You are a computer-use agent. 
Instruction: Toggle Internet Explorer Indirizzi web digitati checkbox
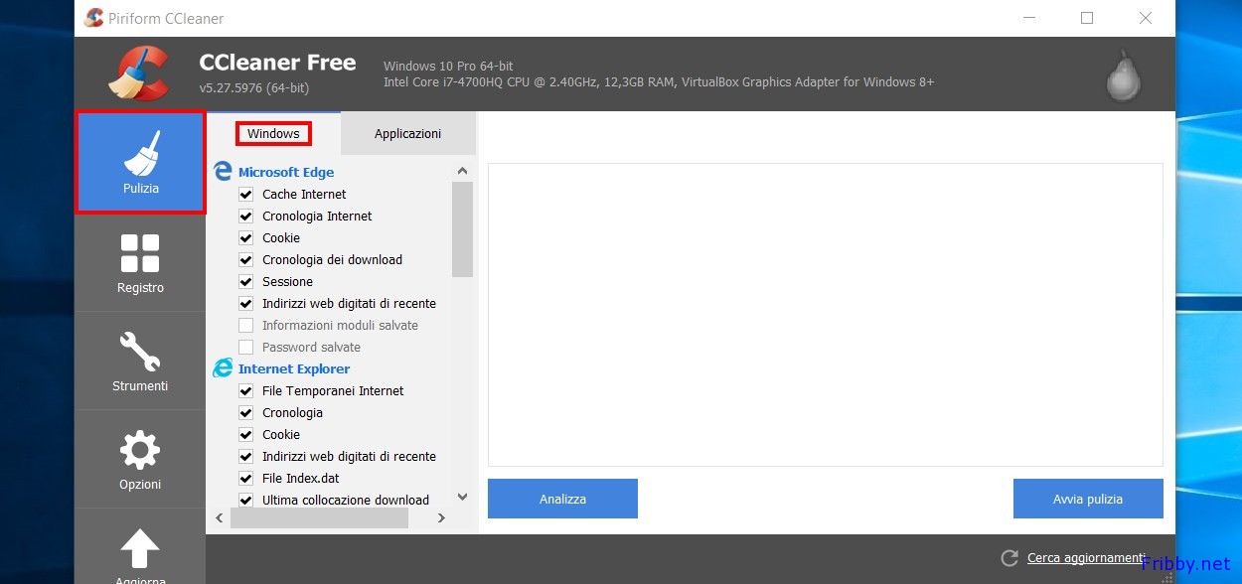[245, 456]
